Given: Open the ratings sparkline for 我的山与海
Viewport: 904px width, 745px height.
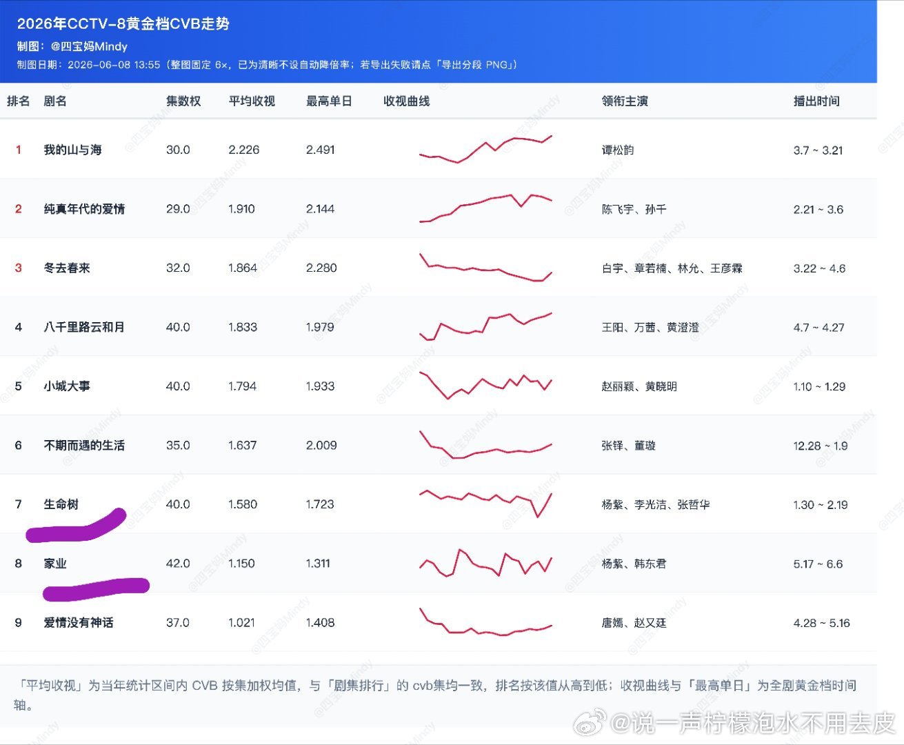Looking at the screenshot, I should 485,149.
